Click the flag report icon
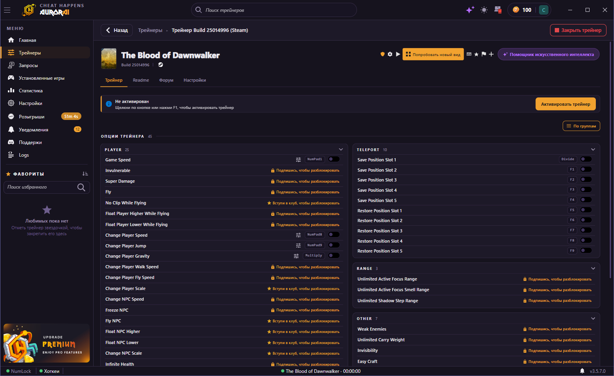Viewport: 614px width, 376px height. pos(484,54)
